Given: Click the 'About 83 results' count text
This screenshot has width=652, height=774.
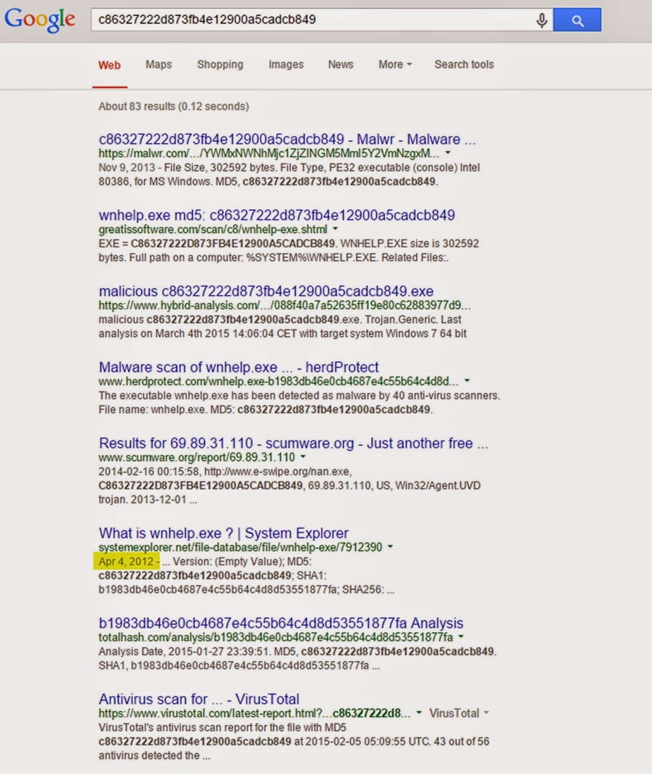Looking at the screenshot, I should [174, 106].
